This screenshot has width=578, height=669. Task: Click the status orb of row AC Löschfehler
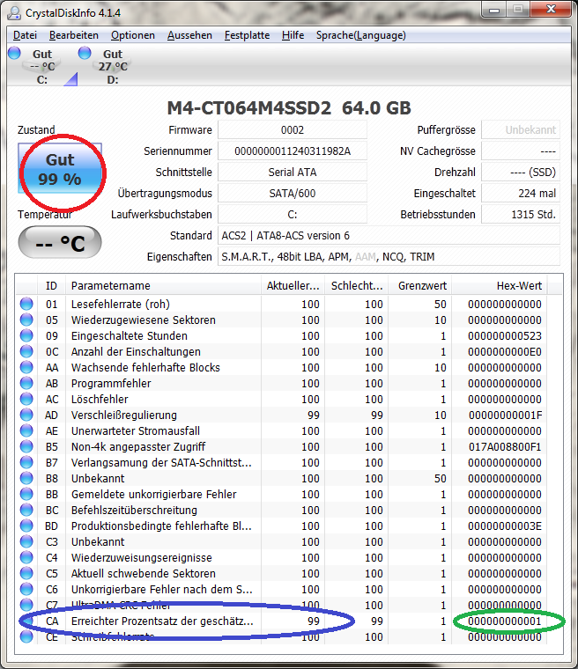click(x=26, y=399)
